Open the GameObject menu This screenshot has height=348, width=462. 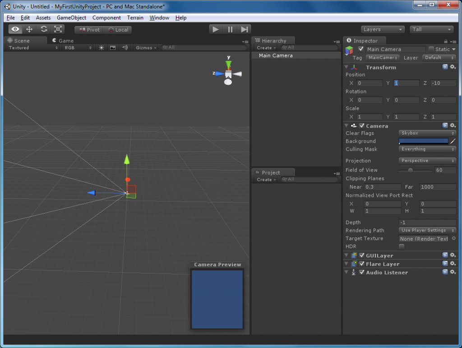click(71, 18)
